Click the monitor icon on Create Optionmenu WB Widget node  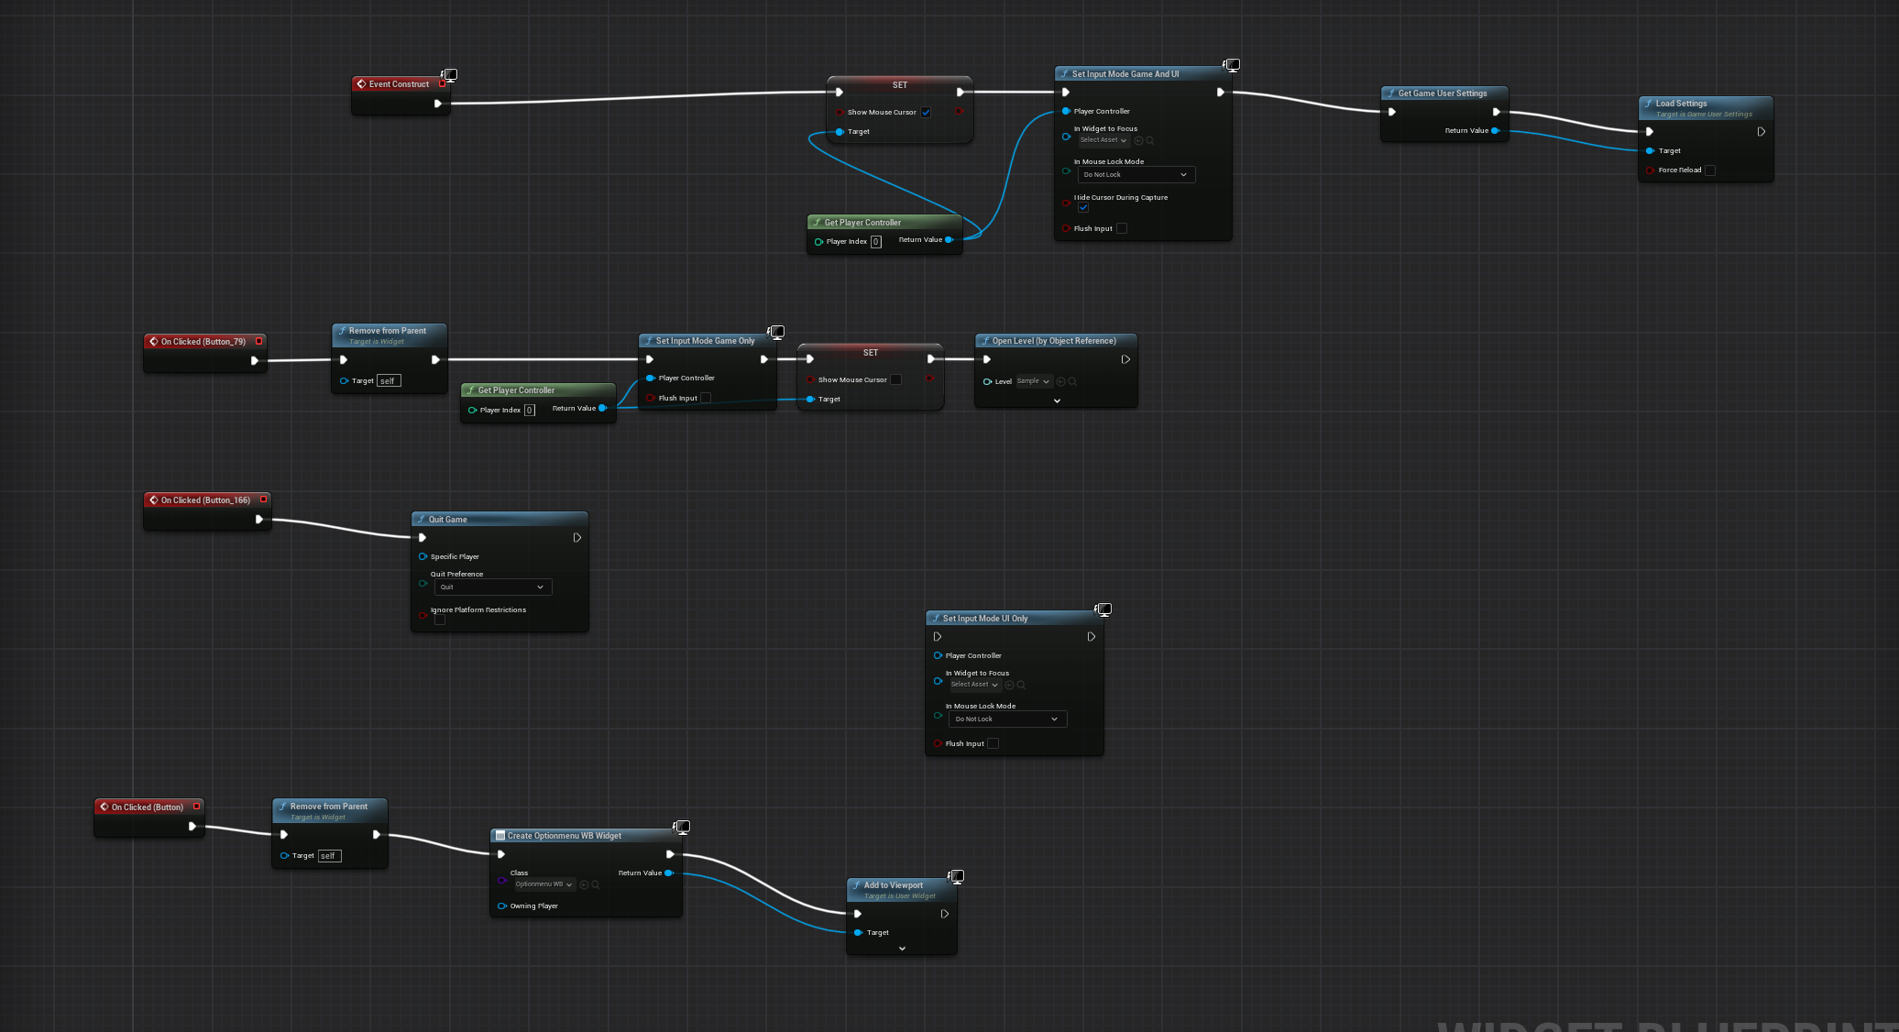click(682, 827)
